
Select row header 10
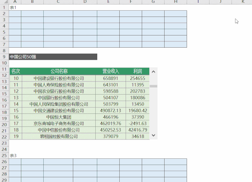[4, 63]
